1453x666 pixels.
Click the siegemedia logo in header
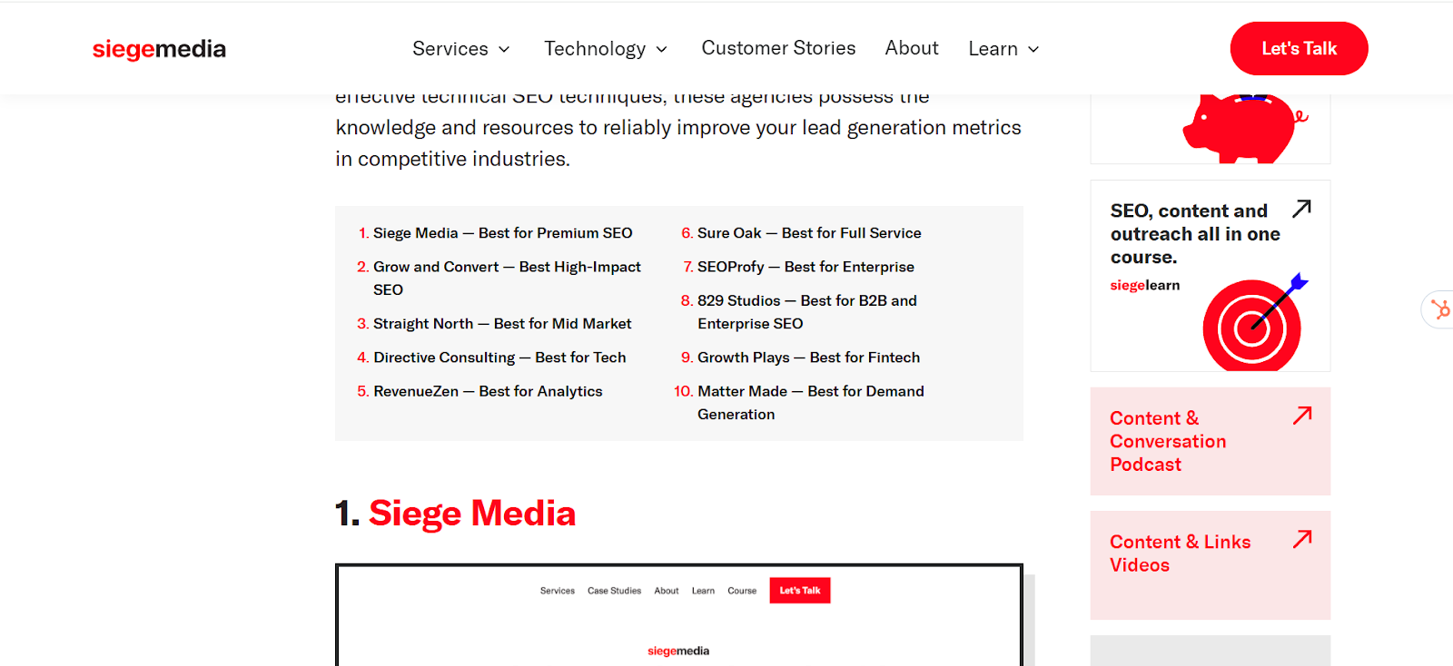click(159, 49)
